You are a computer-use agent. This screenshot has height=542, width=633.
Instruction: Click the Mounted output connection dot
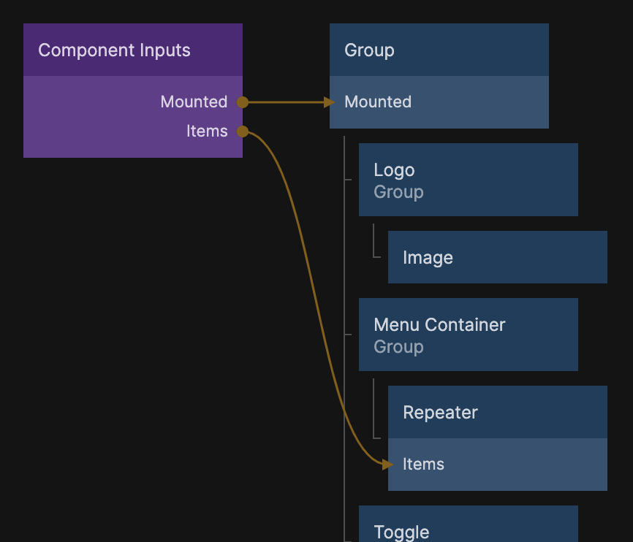[x=243, y=102]
